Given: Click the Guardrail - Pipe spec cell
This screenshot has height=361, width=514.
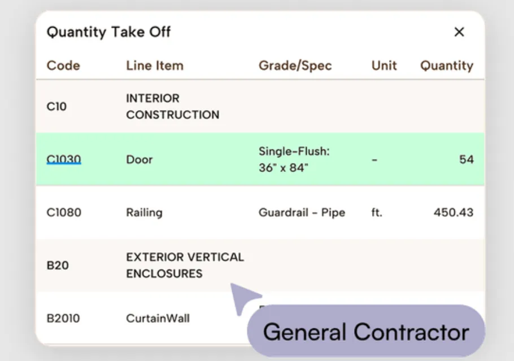Looking at the screenshot, I should 302,213.
